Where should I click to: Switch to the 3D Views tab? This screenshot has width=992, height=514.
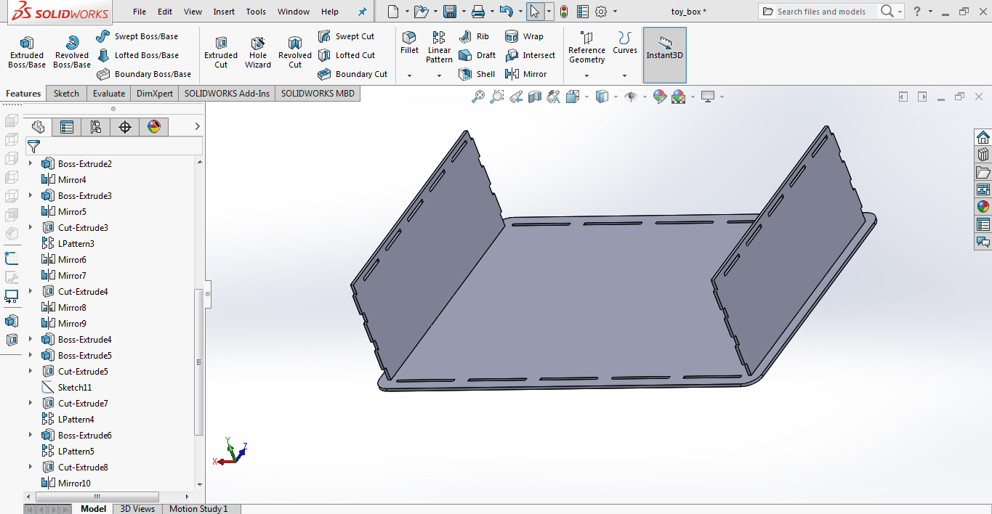[x=137, y=509]
